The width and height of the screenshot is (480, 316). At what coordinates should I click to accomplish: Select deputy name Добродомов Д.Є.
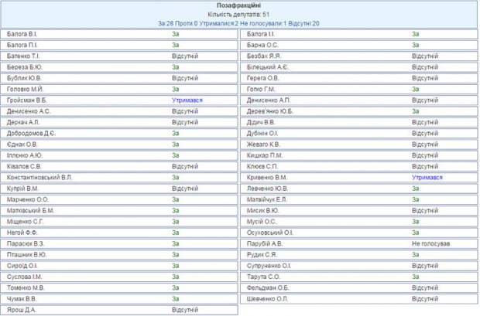click(x=32, y=133)
